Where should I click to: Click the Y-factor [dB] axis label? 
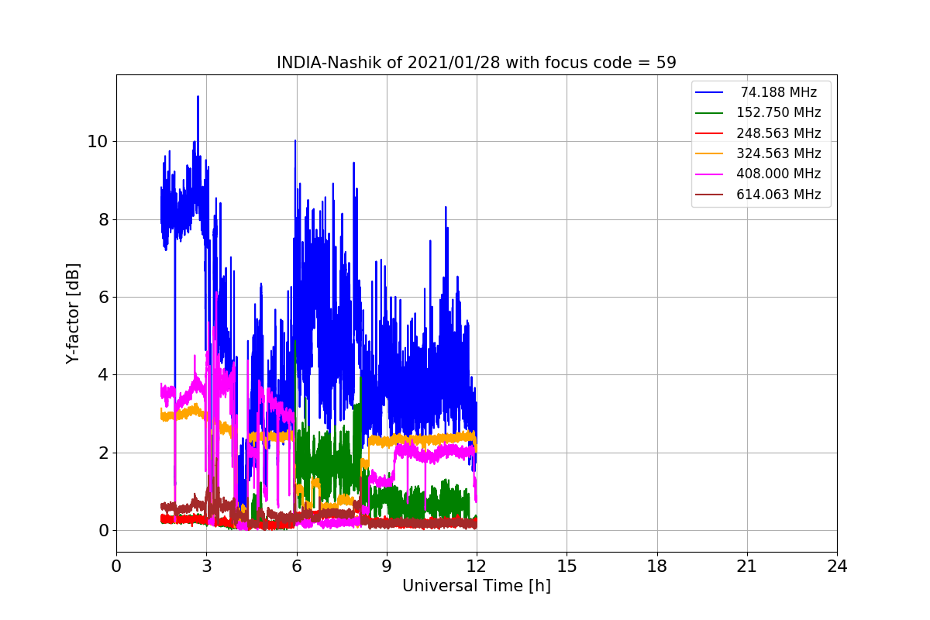pyautogui.click(x=73, y=313)
